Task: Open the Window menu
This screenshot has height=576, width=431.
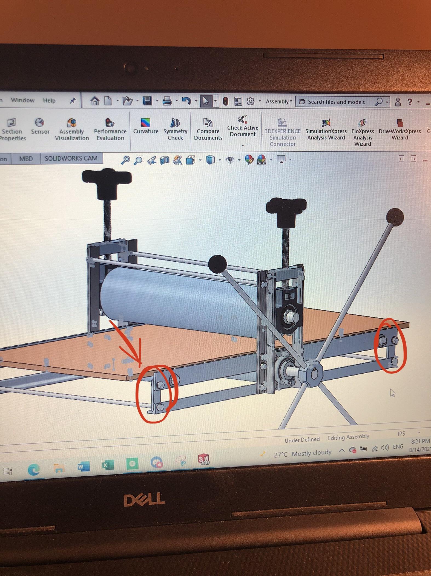Action: coord(23,100)
